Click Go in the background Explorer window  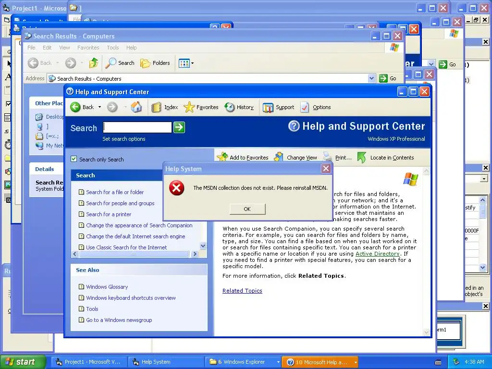pos(447,64)
